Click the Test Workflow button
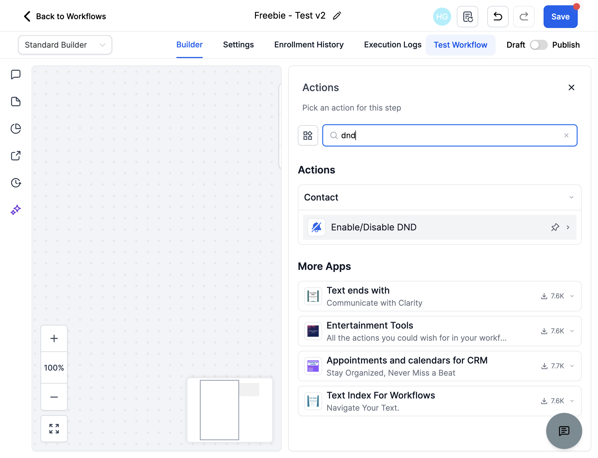 tap(460, 45)
